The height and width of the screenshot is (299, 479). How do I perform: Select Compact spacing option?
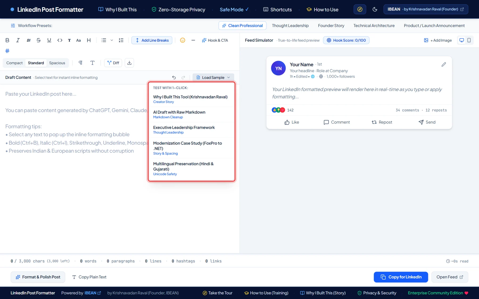[14, 63]
